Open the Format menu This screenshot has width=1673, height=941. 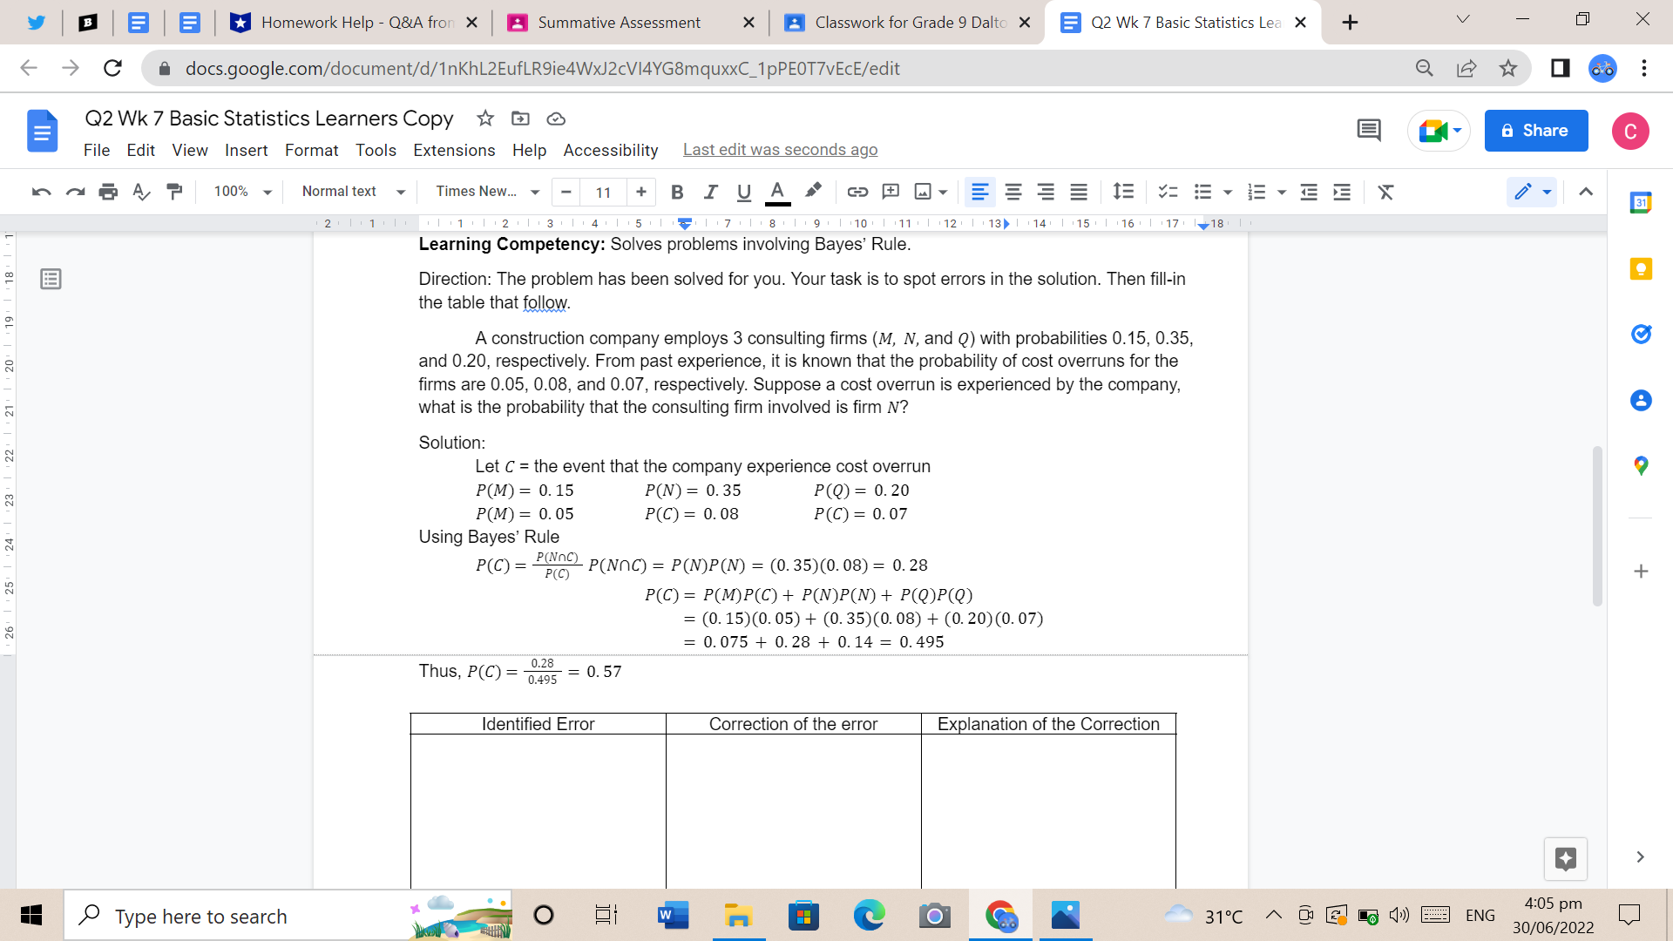pyautogui.click(x=311, y=150)
